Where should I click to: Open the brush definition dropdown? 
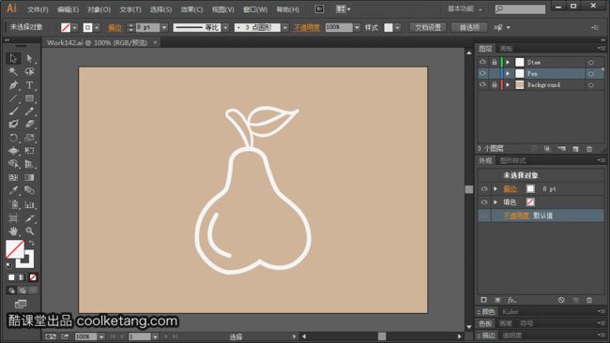tap(285, 27)
